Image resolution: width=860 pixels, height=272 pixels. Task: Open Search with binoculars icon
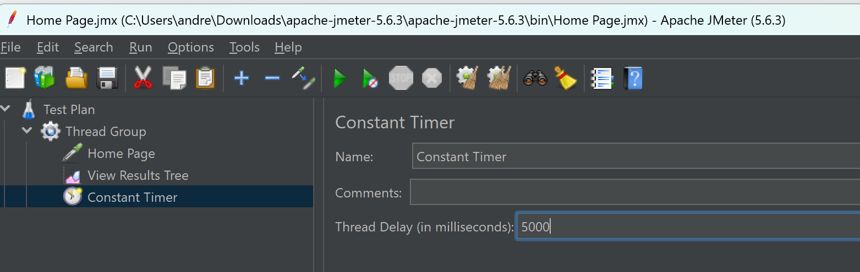coord(534,78)
